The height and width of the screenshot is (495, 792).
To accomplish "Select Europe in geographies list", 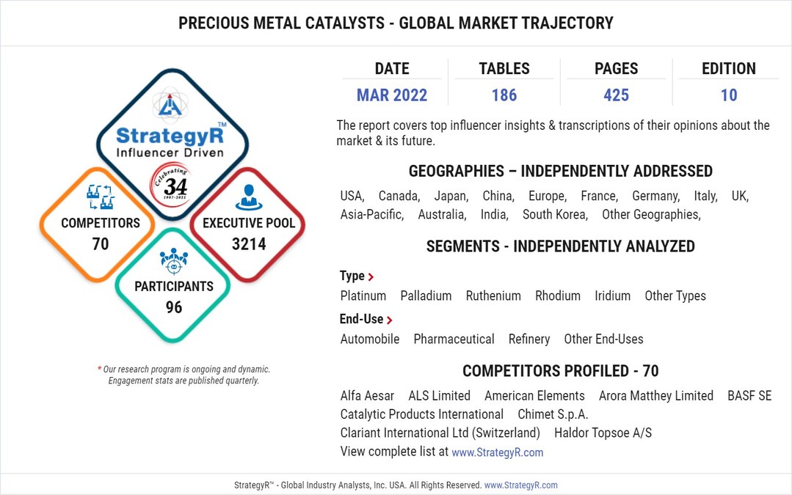I will [x=548, y=197].
